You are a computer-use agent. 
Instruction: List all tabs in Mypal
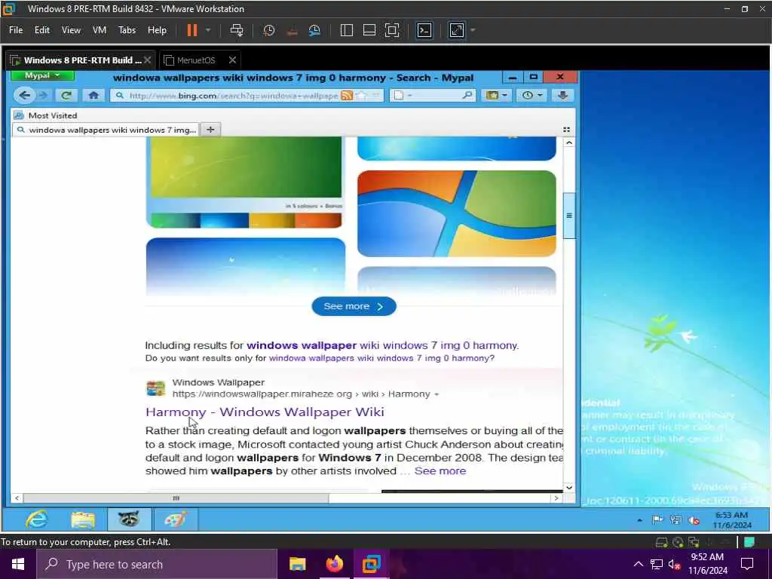point(566,130)
